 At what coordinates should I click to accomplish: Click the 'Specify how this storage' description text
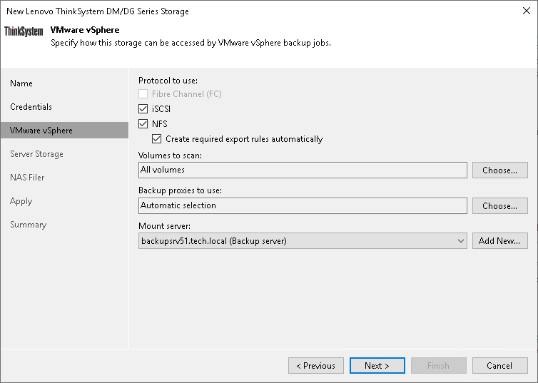point(191,43)
